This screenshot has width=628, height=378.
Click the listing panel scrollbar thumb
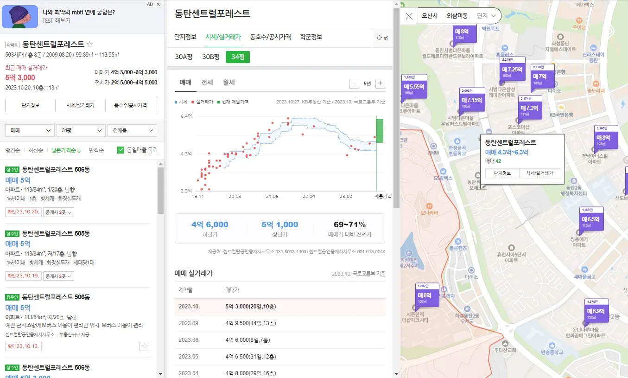click(x=161, y=190)
